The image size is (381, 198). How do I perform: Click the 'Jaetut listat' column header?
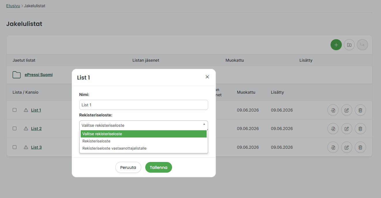click(24, 60)
